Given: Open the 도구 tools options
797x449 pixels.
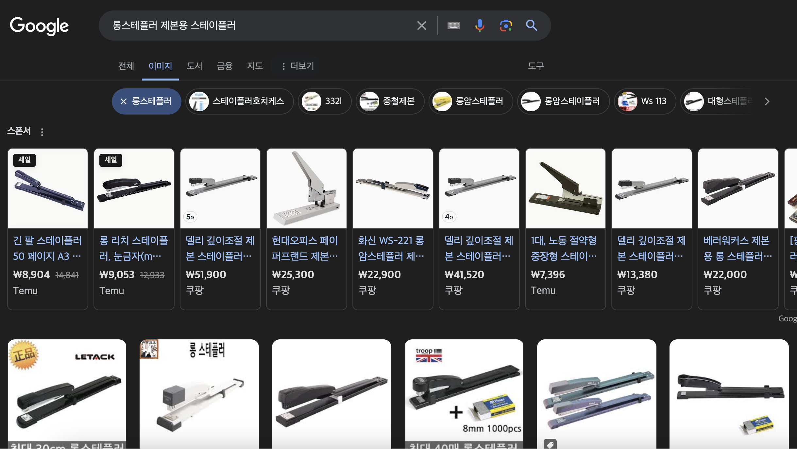Looking at the screenshot, I should 536,66.
